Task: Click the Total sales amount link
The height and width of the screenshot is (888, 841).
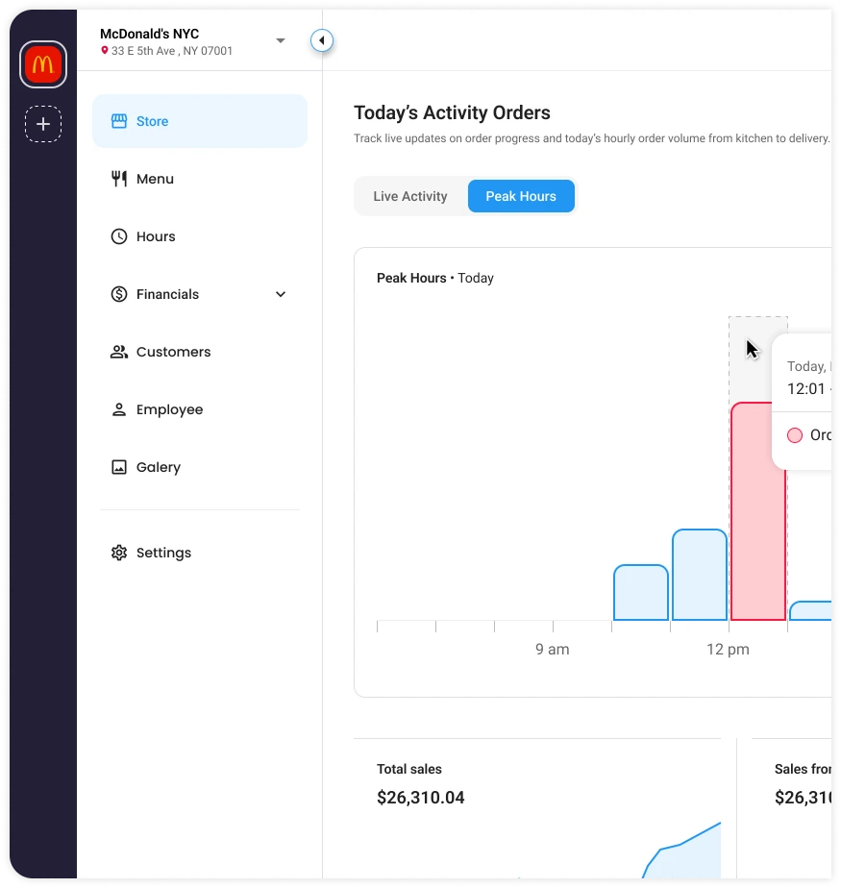Action: tap(421, 798)
